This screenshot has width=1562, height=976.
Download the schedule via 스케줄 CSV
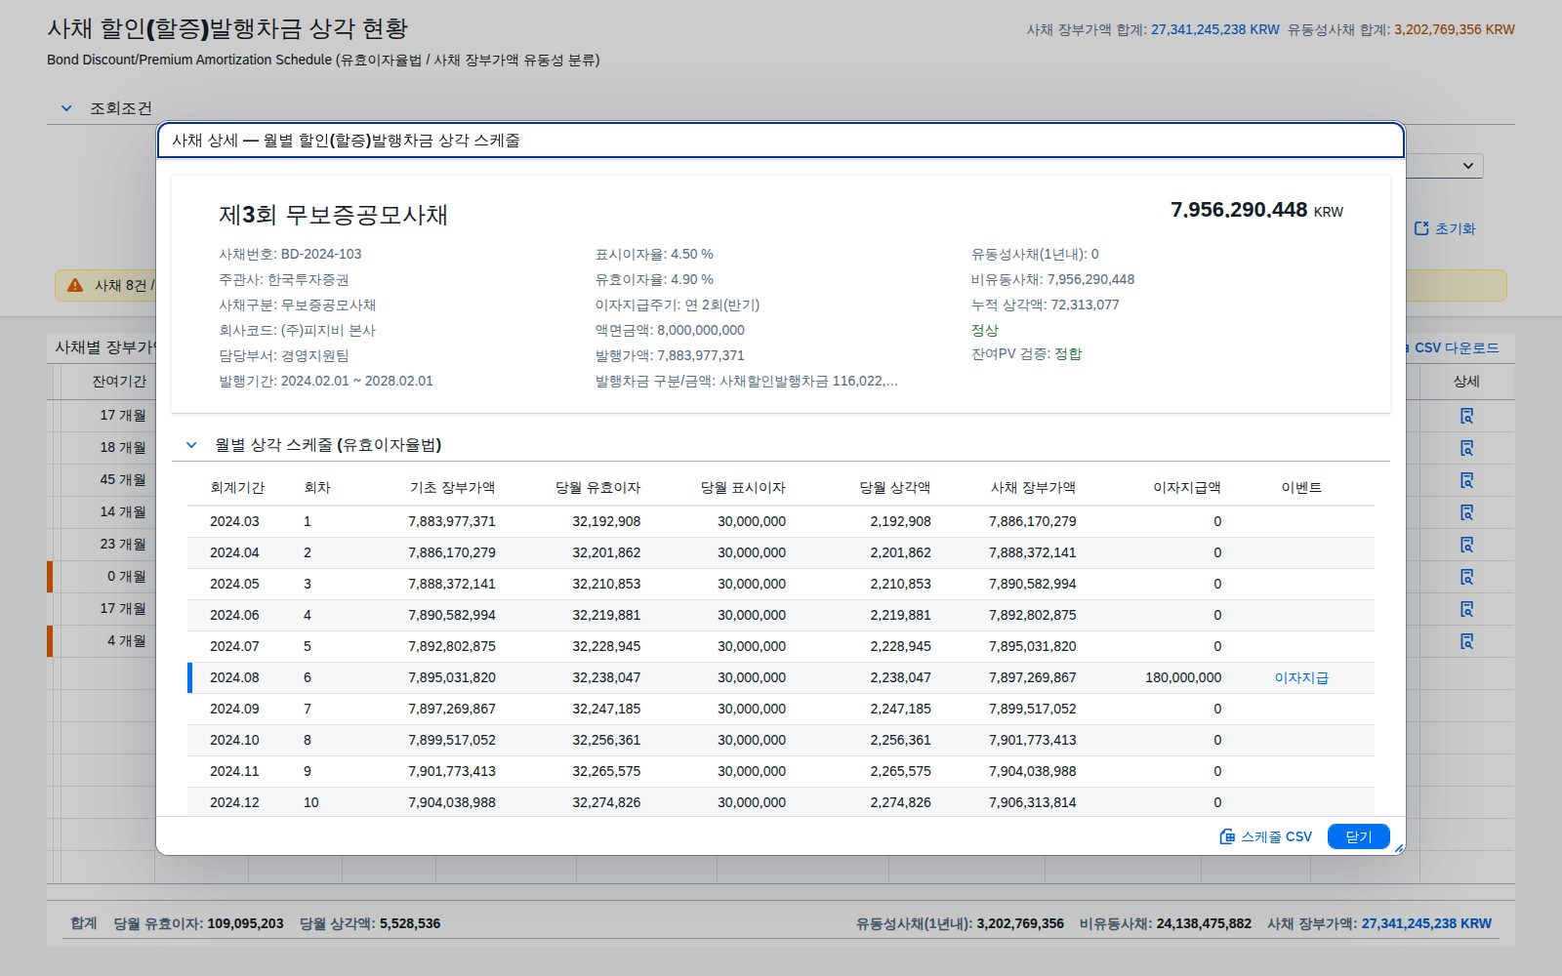point(1266,836)
